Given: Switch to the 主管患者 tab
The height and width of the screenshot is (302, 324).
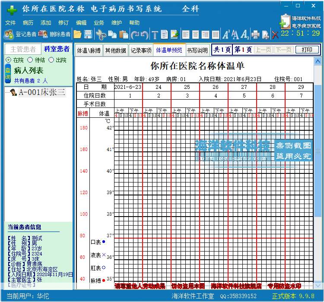Looking at the screenshot, I should pos(23,49).
